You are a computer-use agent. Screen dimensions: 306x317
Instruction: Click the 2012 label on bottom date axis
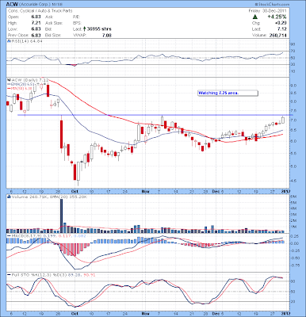(x=285, y=314)
